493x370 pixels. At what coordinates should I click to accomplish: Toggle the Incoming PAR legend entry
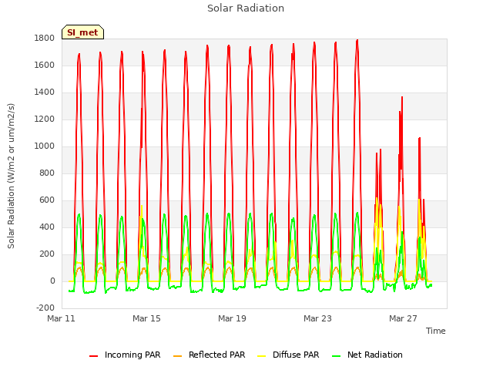125,355
